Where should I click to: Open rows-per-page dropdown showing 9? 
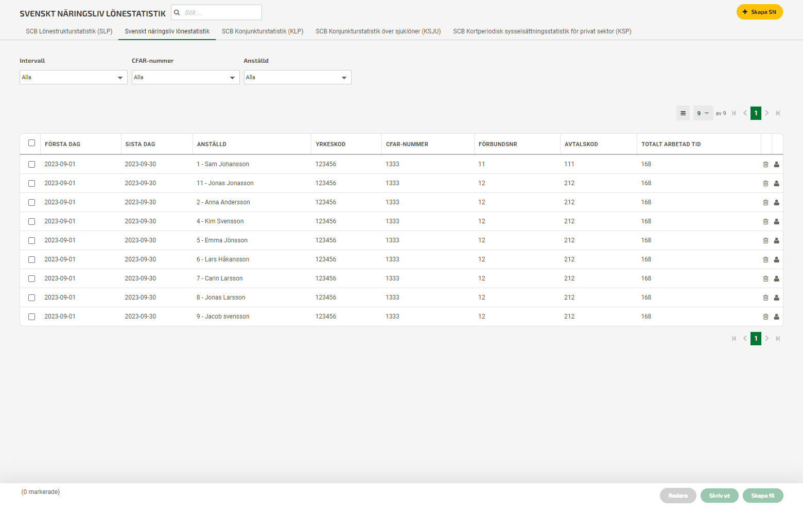tap(703, 113)
